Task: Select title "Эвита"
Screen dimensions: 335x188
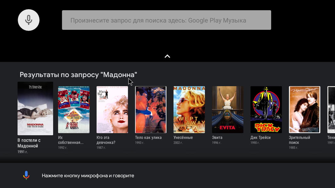Action: [x=217, y=138]
